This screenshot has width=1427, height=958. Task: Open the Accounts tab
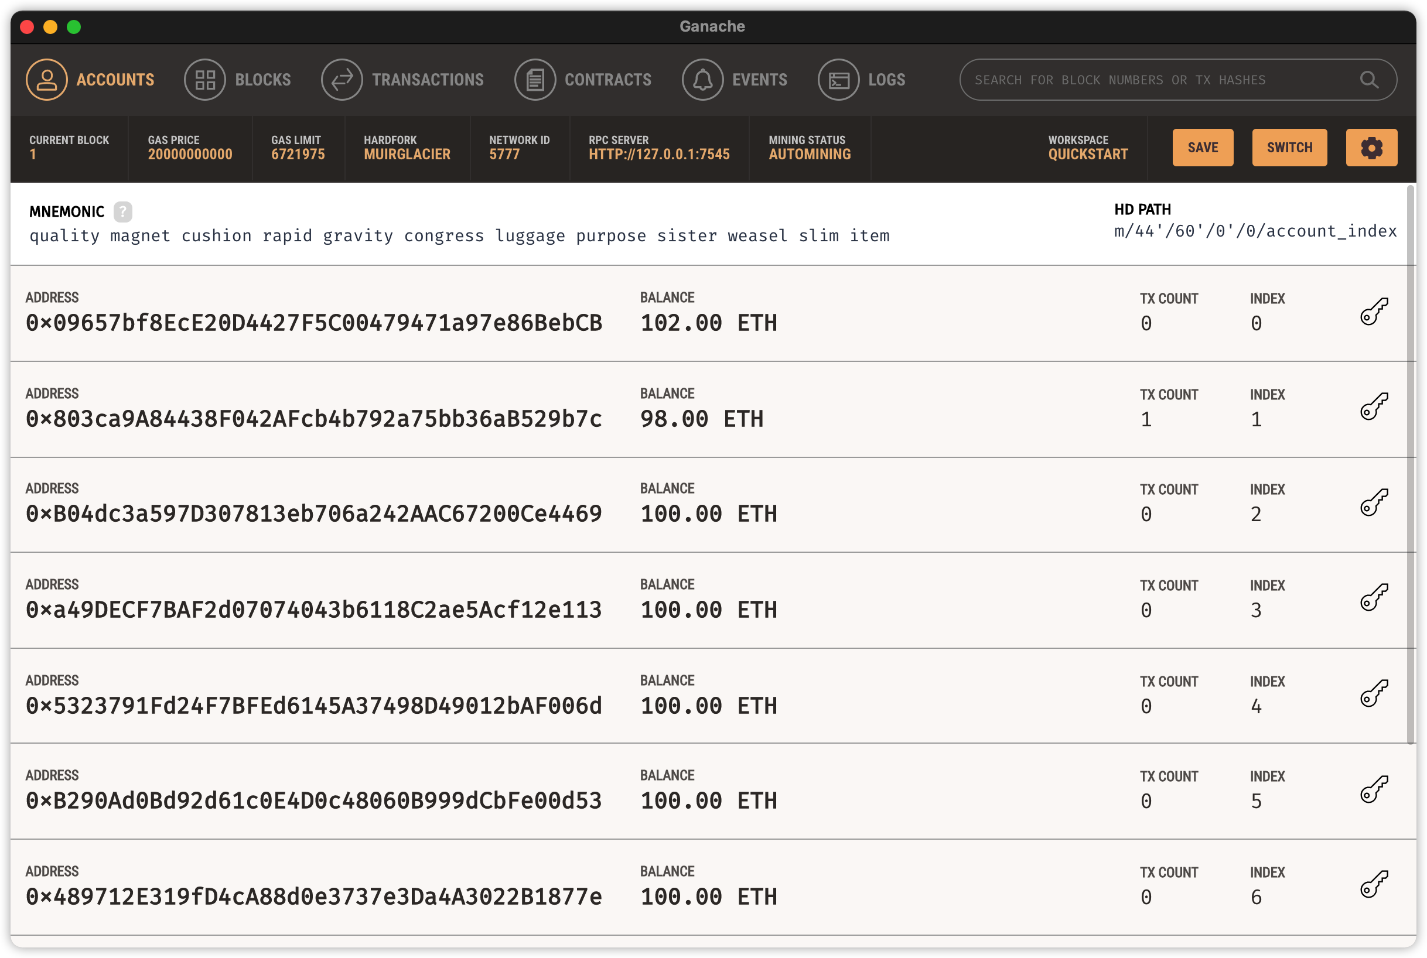point(90,80)
